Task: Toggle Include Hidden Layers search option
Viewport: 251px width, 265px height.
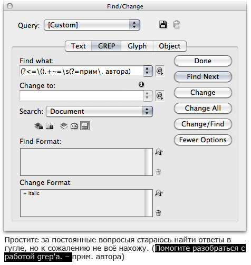Action: tap(64, 126)
